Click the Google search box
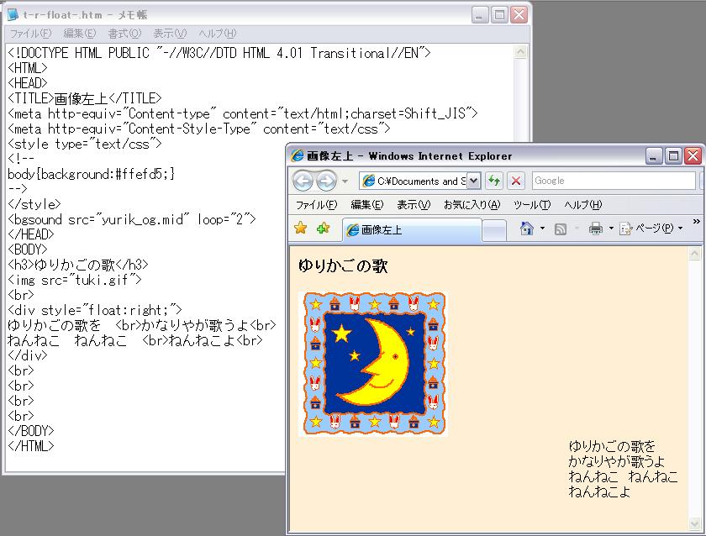 point(614,181)
